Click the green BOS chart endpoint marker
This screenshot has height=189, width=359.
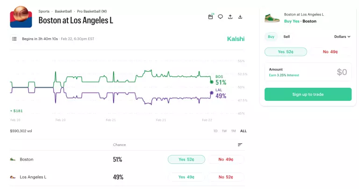pyautogui.click(x=211, y=81)
